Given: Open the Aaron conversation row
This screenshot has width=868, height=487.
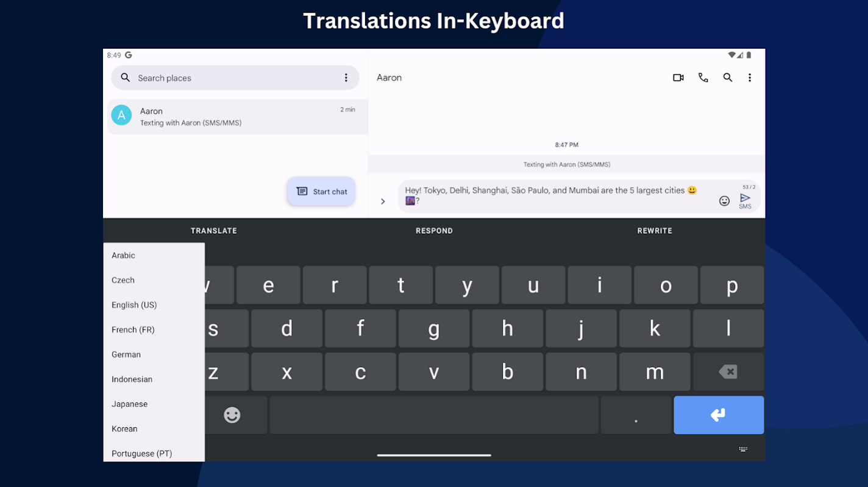Looking at the screenshot, I should tap(237, 117).
